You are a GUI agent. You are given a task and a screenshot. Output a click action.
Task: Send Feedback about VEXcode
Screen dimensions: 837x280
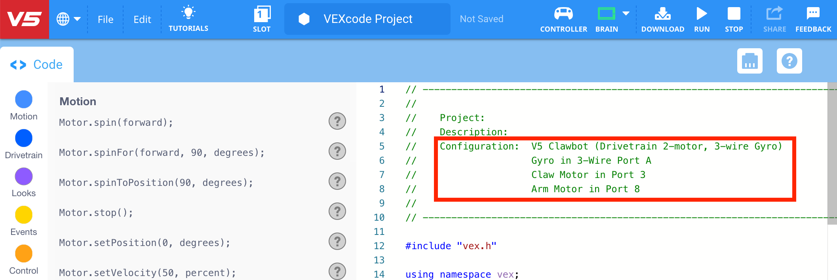[812, 19]
